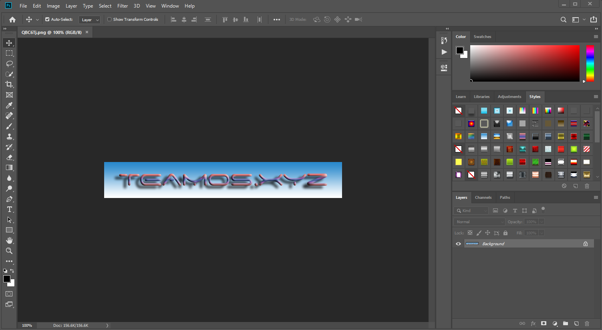Open the Filter menu
This screenshot has height=330, width=602.
coord(123,6)
